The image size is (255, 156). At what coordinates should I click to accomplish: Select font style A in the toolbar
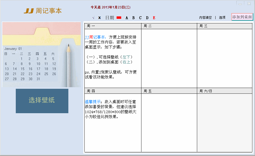click(x=127, y=18)
